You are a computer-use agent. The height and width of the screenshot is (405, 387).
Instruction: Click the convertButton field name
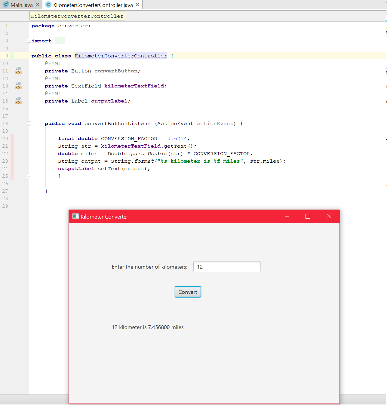click(116, 71)
